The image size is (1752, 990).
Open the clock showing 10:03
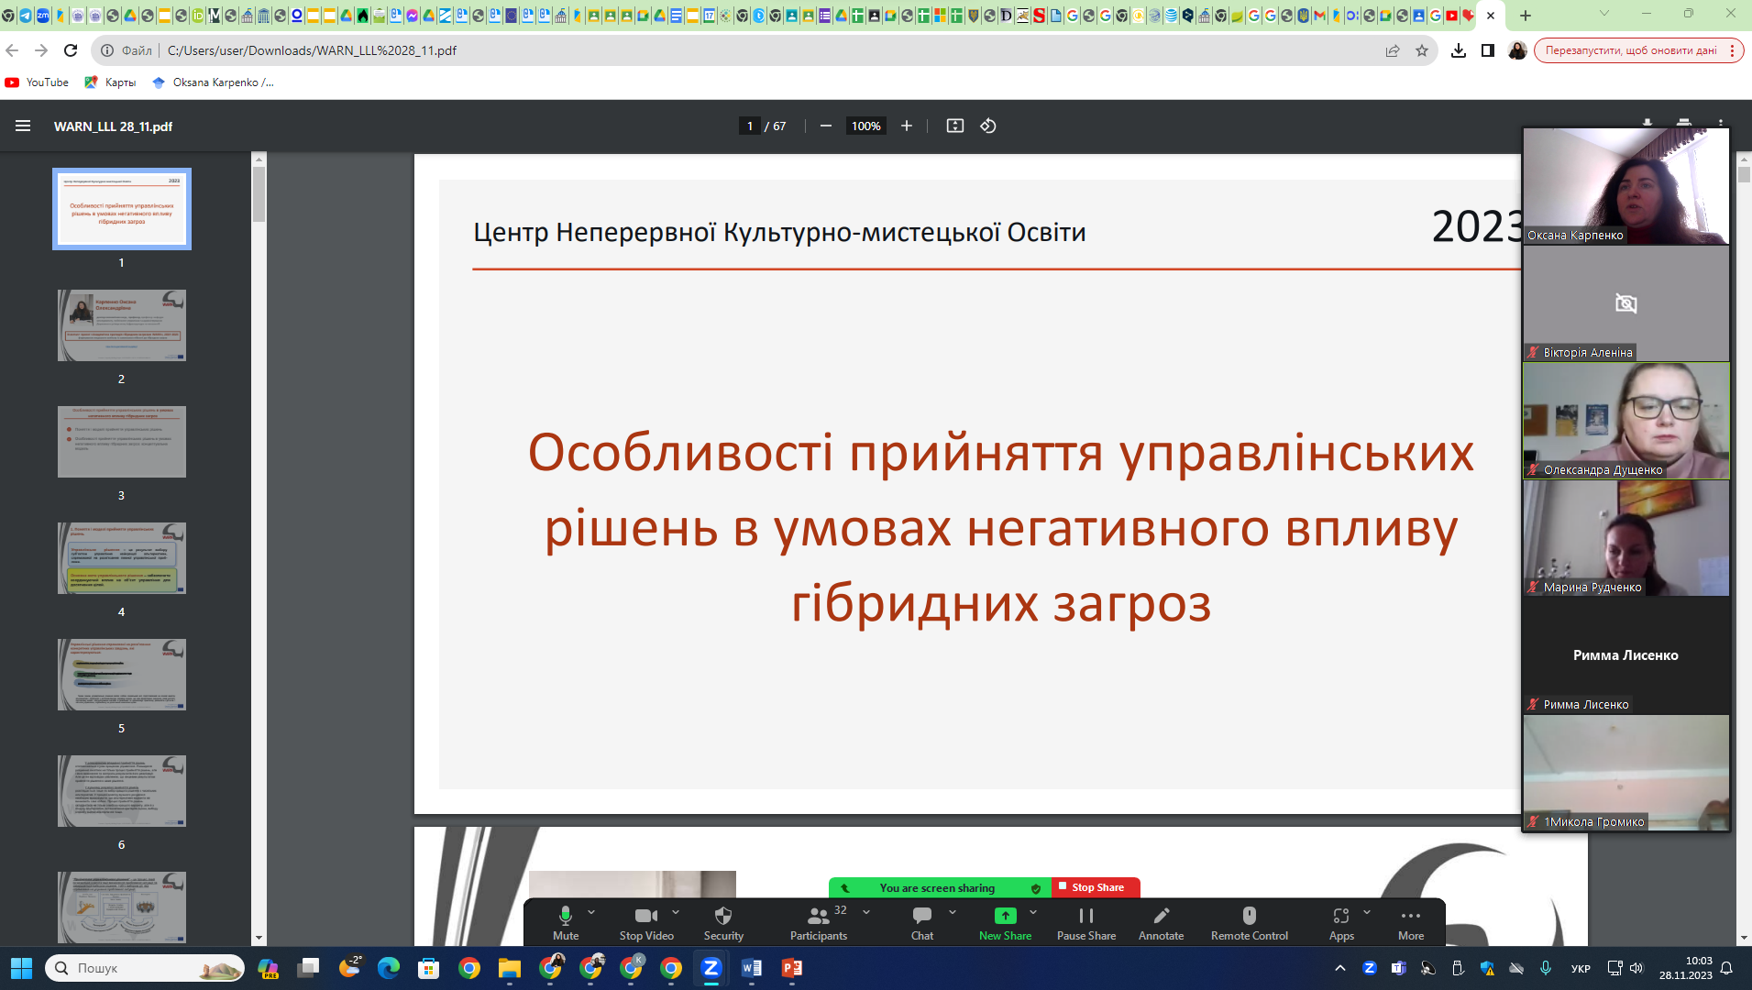click(1685, 968)
